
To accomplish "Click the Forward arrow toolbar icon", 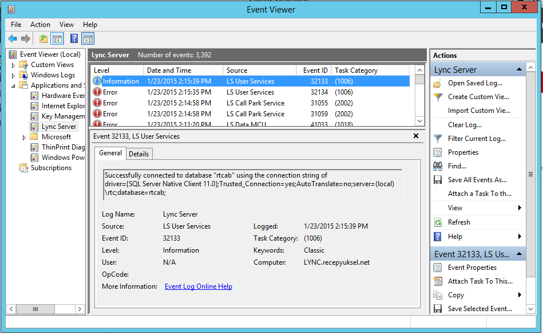I will [26, 39].
